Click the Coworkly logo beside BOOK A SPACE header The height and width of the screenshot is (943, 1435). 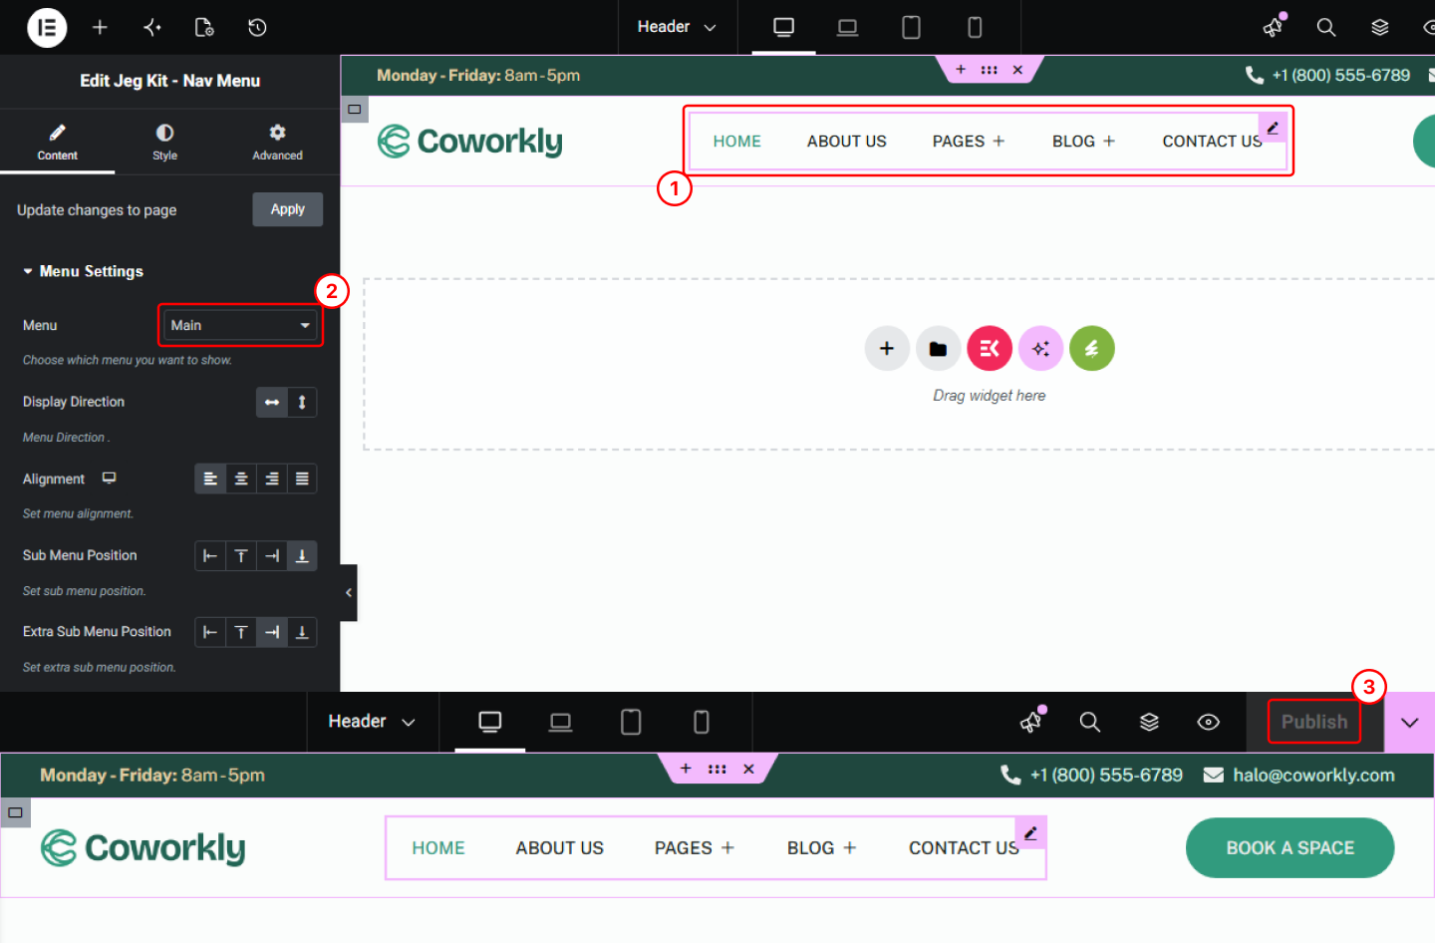[x=143, y=848]
